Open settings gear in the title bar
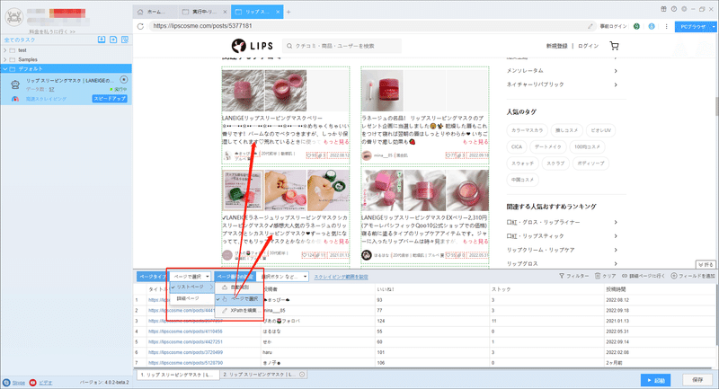 [x=684, y=9]
